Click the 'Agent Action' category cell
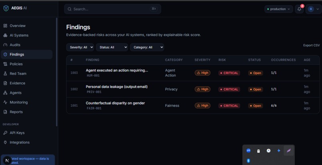 [x=171, y=73]
